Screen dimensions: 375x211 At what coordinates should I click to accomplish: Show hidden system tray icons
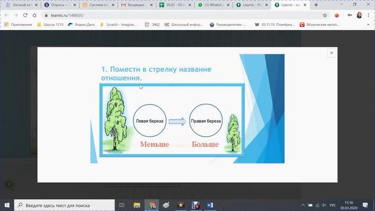click(303, 205)
